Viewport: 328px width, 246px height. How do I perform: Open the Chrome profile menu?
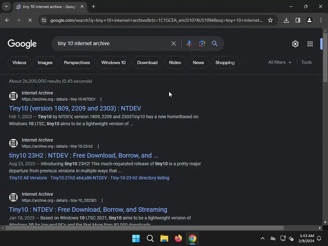click(x=309, y=20)
